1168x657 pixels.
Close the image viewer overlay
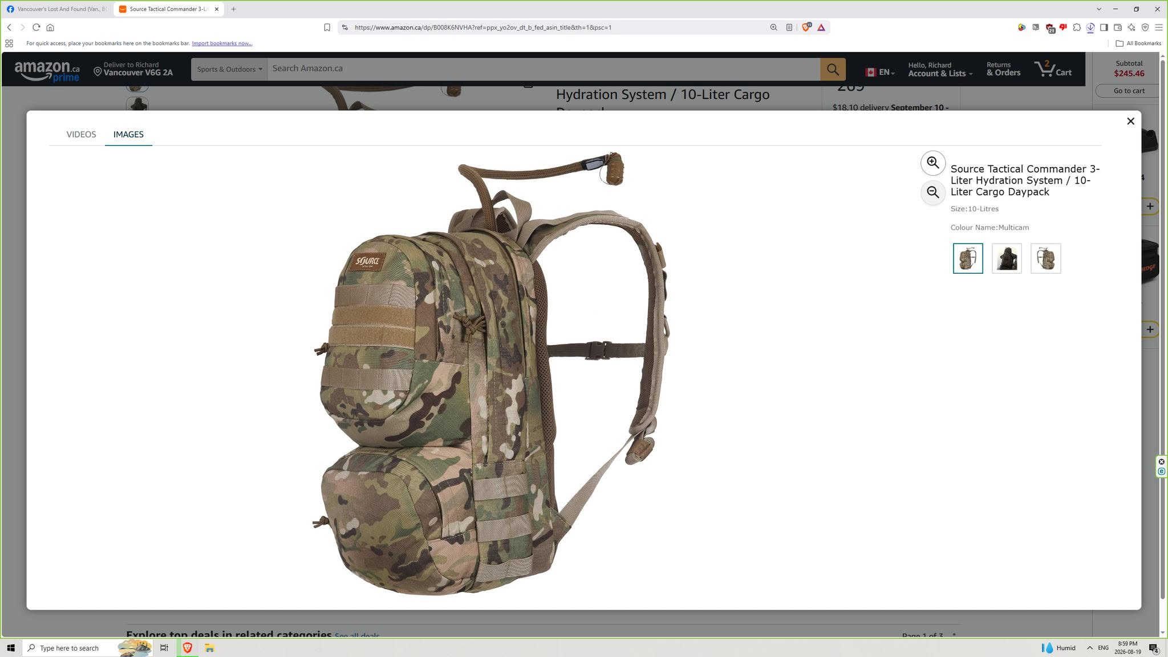1130,121
